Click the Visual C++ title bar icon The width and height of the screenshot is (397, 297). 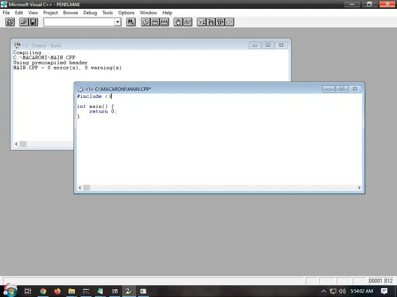[4, 4]
